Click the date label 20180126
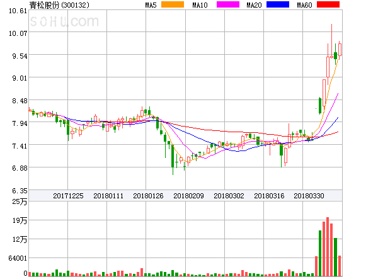 coord(148,196)
